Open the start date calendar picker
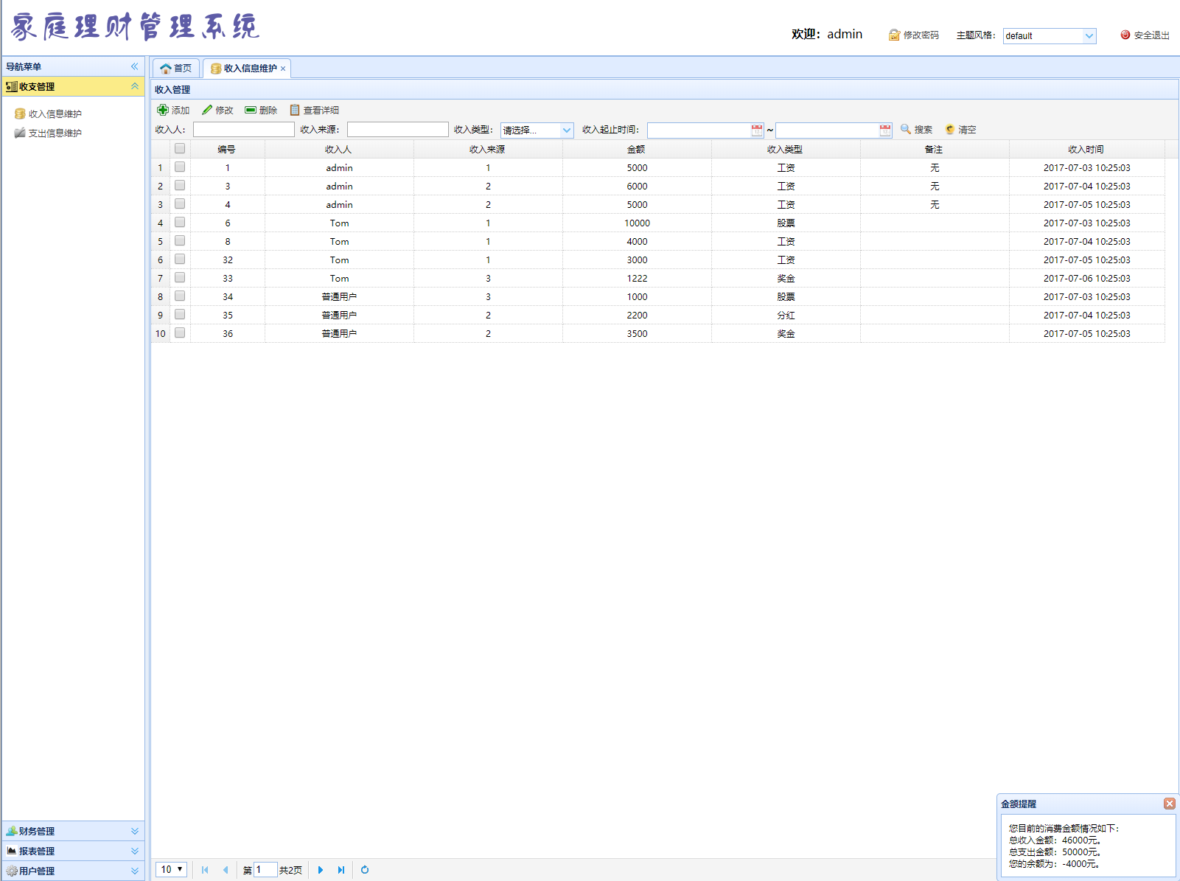This screenshot has height=881, width=1180. point(757,130)
